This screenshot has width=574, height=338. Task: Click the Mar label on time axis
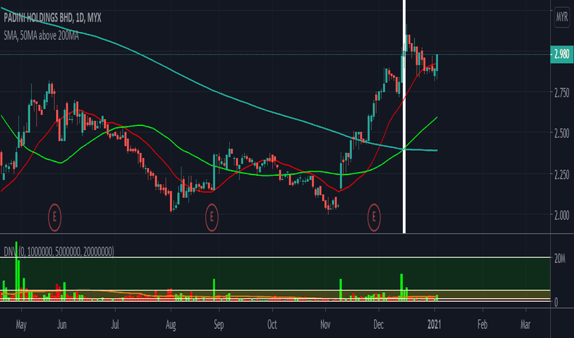(x=525, y=324)
